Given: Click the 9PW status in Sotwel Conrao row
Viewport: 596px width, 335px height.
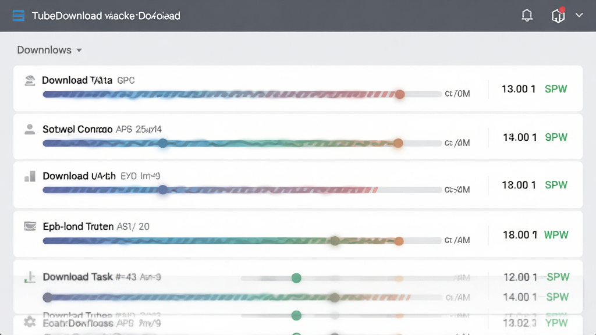Looking at the screenshot, I should tap(556, 137).
